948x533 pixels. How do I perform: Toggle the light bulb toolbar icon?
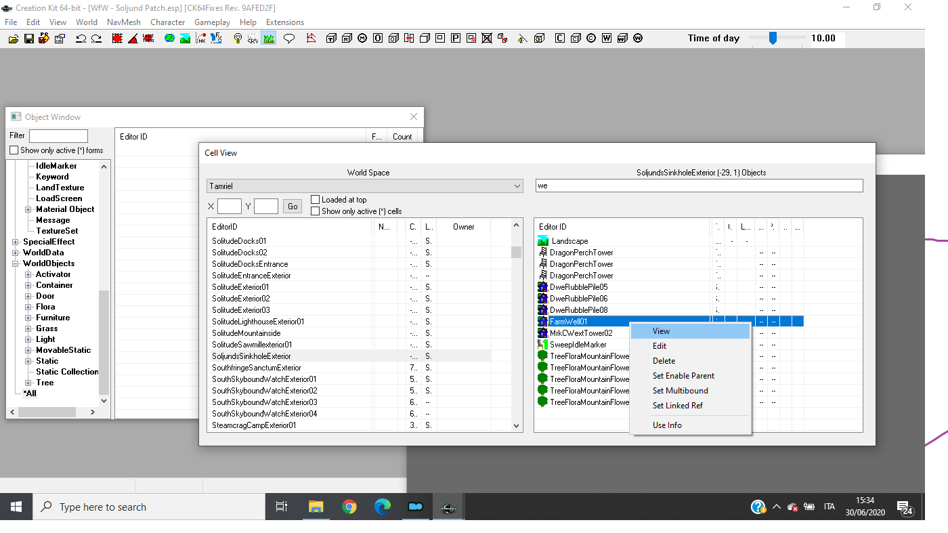pos(237,39)
